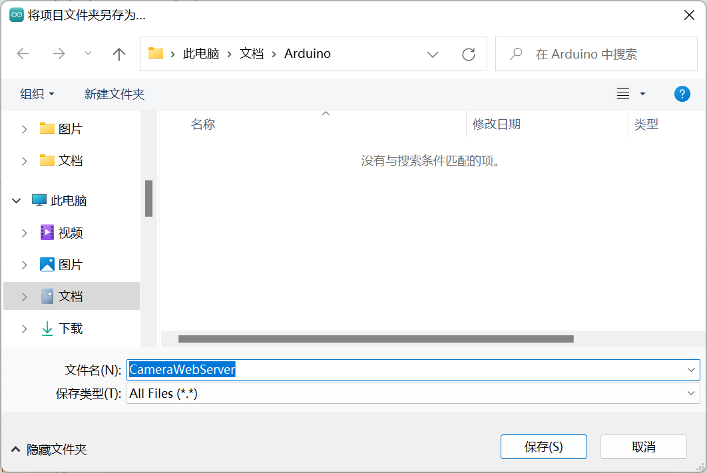Expand the yellow 图片 folder node

(x=25, y=129)
